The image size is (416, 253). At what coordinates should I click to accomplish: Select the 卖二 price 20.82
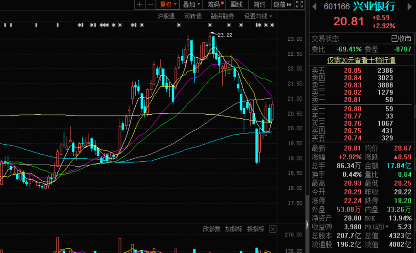353,93
